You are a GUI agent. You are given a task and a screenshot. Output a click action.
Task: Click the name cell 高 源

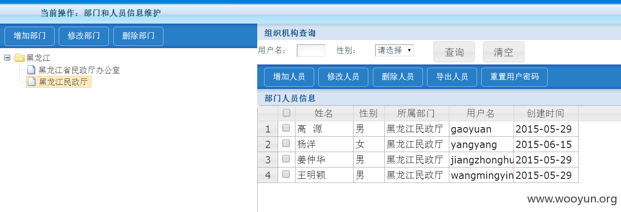(x=324, y=129)
